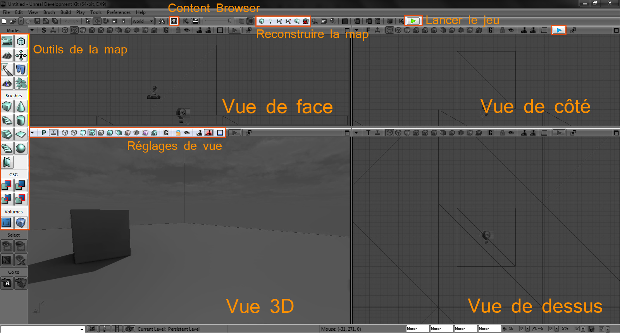The image size is (620, 333).
Task: Open the View menu
Action: click(x=33, y=12)
